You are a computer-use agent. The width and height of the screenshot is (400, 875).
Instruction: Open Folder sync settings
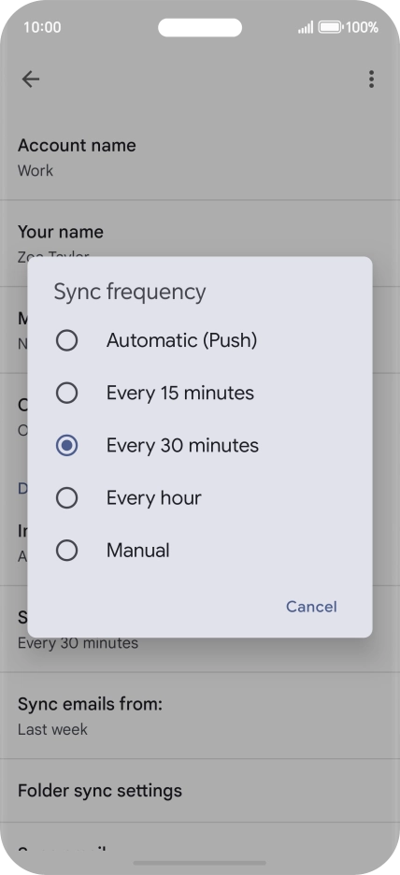coord(200,791)
